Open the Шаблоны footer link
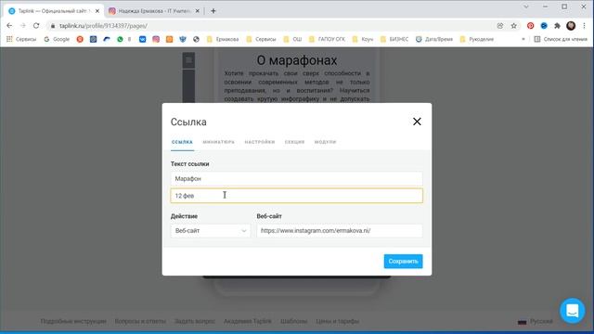The width and height of the screenshot is (594, 334). 293,321
